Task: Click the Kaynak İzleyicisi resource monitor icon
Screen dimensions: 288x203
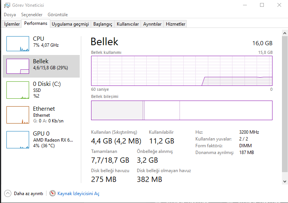Action: tap(53, 193)
